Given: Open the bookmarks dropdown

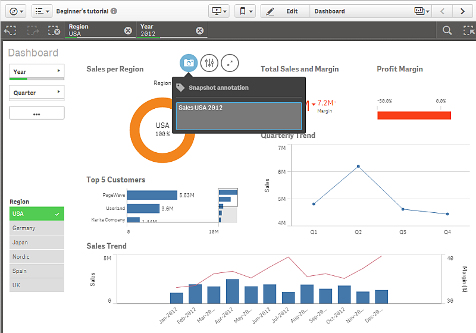Looking at the screenshot, I should point(245,11).
